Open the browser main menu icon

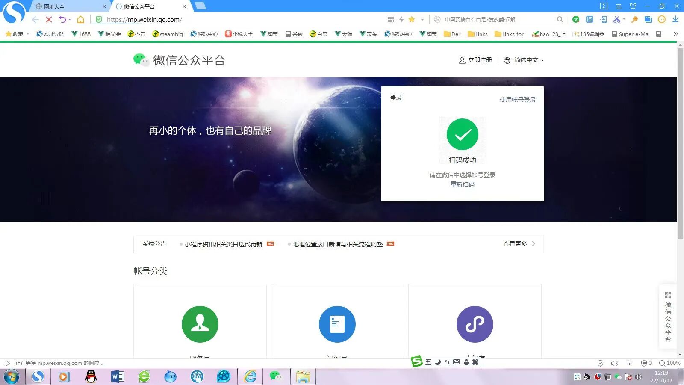click(x=618, y=6)
